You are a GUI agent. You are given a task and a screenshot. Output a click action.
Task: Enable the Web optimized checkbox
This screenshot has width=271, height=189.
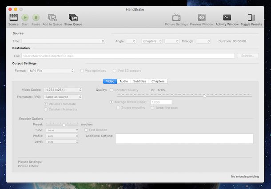point(82,71)
